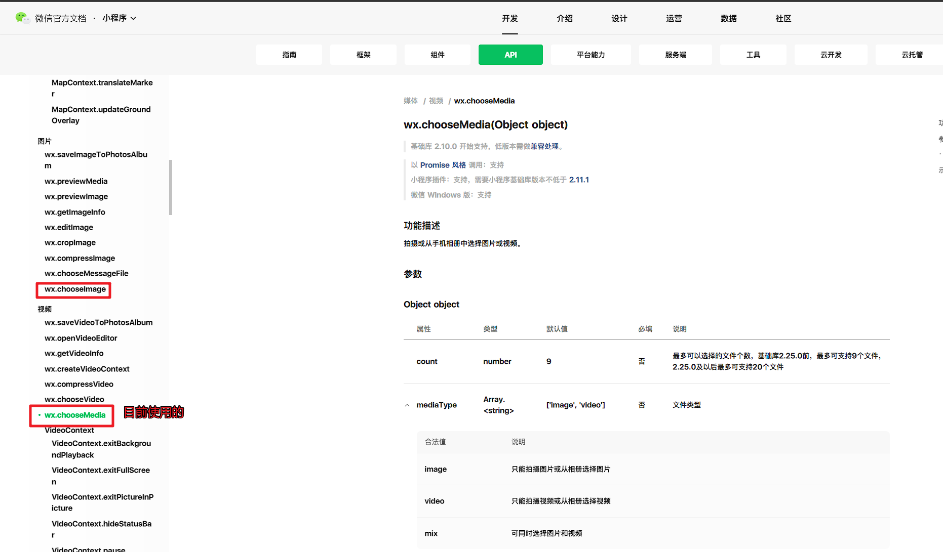The image size is (943, 552).
Task: Open VideoContext section in sidebar
Action: click(69, 430)
